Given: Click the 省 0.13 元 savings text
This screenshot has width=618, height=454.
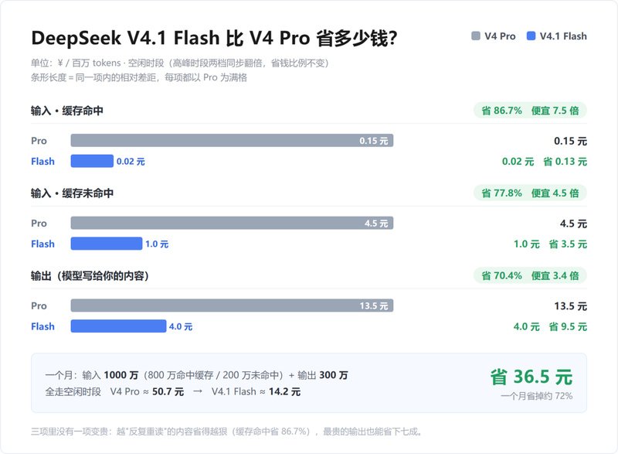Looking at the screenshot, I should [x=565, y=162].
